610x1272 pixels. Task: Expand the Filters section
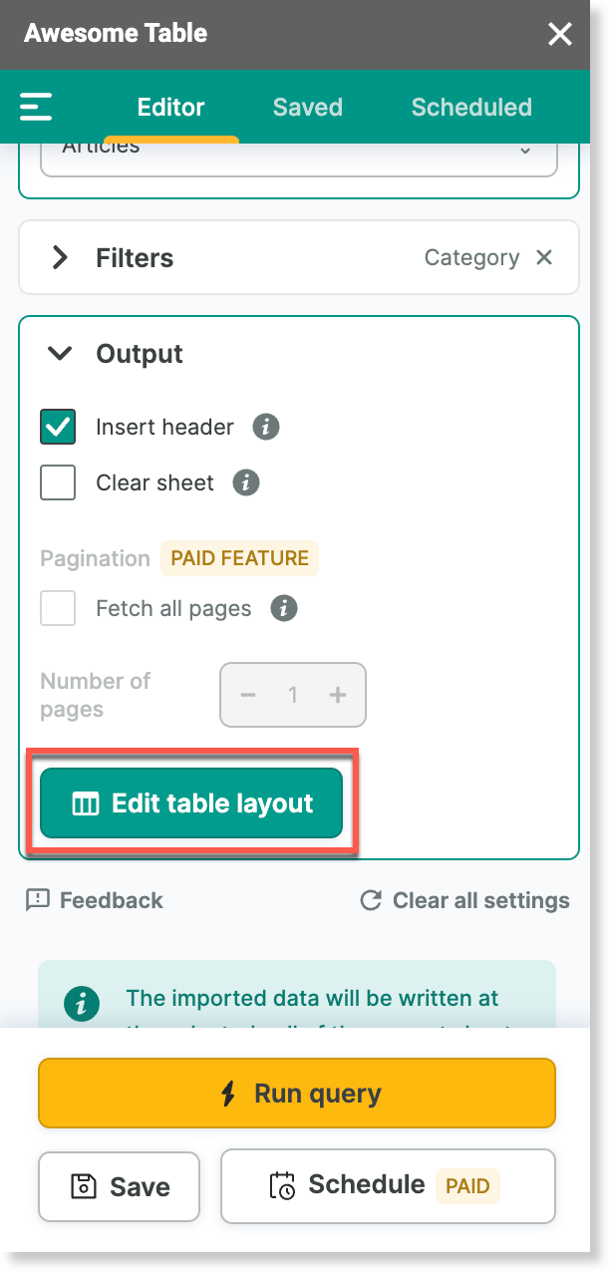coord(61,258)
